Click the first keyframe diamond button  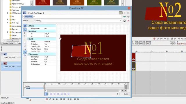(51, 94)
